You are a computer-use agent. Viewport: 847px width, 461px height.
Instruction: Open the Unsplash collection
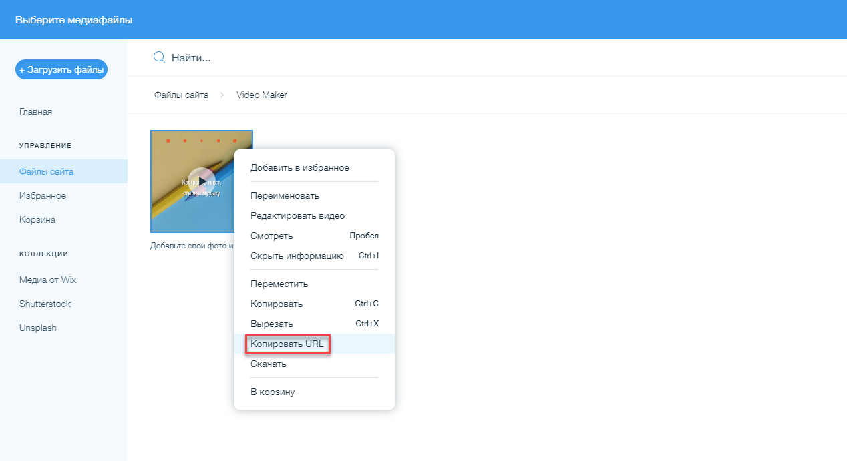pos(37,328)
